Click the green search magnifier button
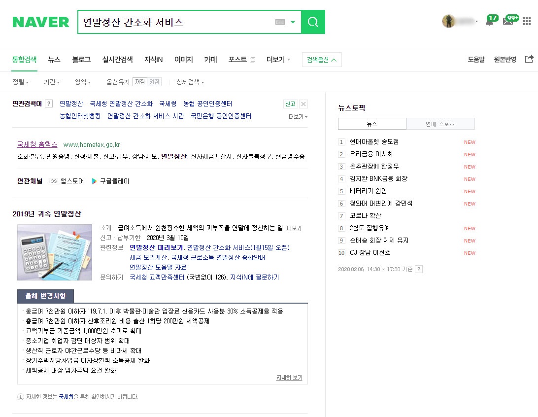Image resolution: width=538 pixels, height=417 pixels. point(313,22)
